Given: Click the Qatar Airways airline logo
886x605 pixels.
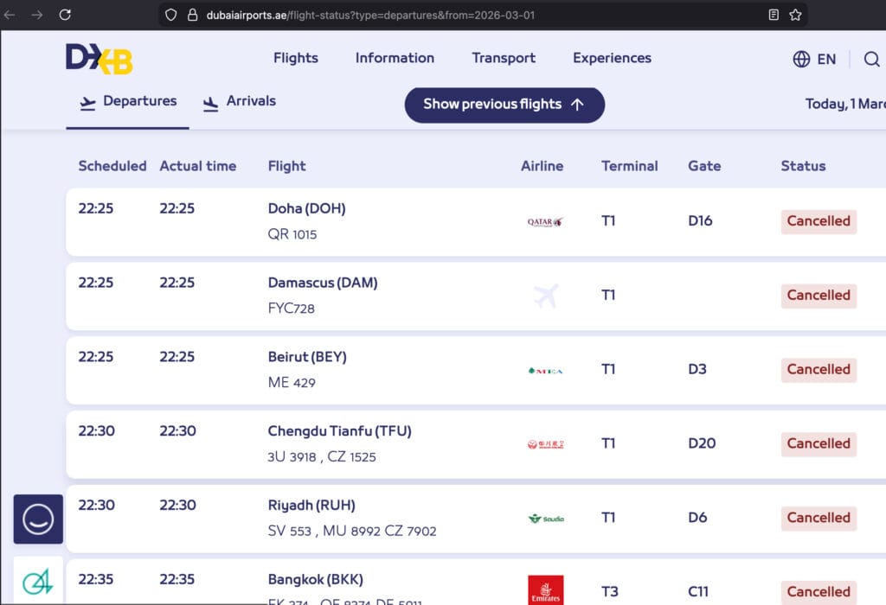Looking at the screenshot, I should 544,221.
